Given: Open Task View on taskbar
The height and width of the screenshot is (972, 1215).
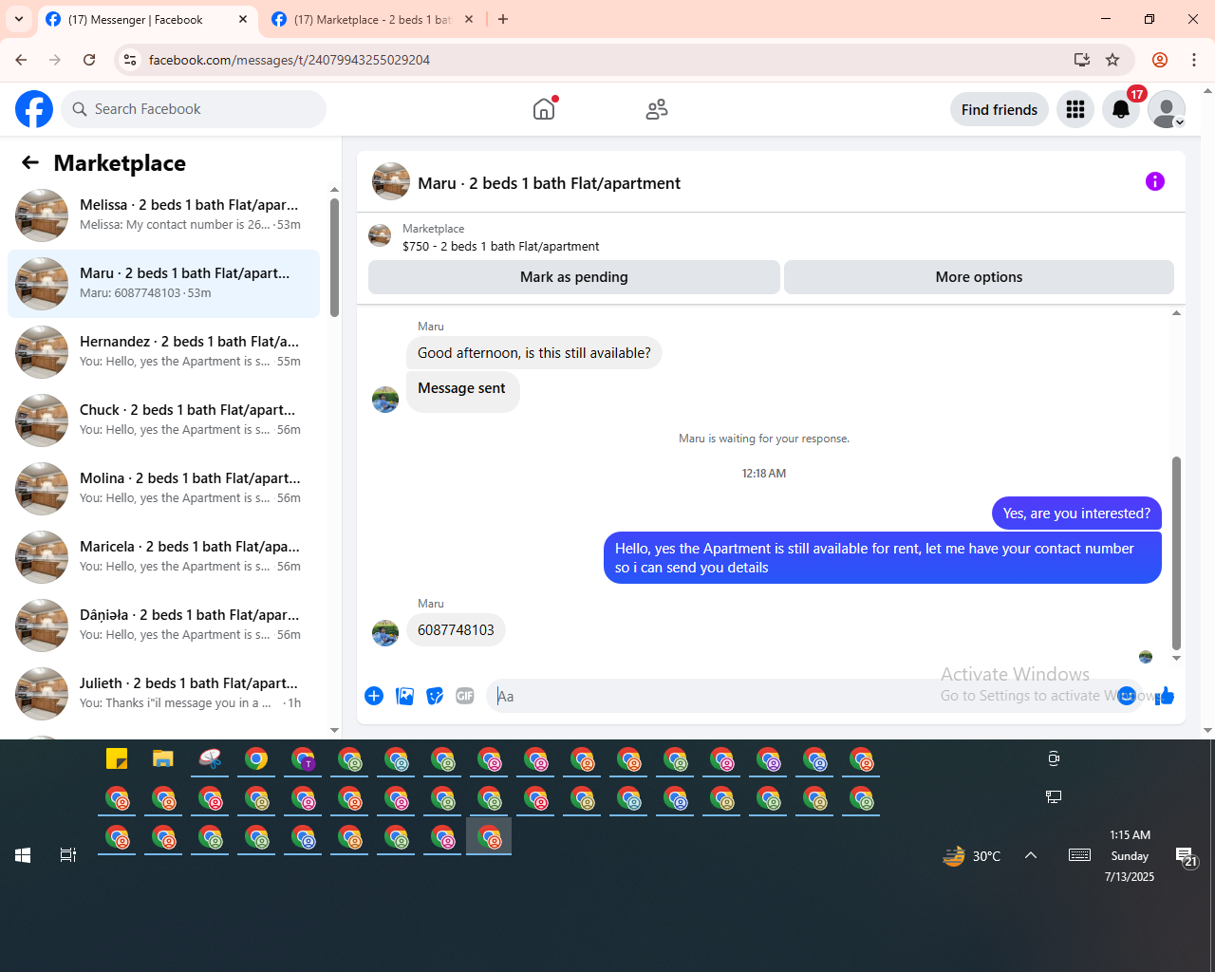Looking at the screenshot, I should click(68, 855).
